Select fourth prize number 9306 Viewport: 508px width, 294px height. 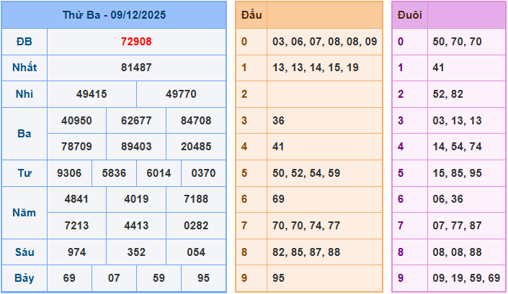[70, 173]
